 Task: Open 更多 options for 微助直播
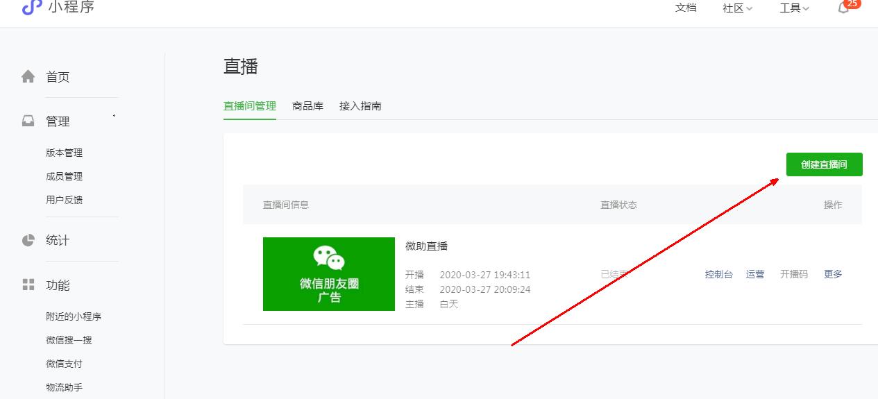[x=833, y=274]
